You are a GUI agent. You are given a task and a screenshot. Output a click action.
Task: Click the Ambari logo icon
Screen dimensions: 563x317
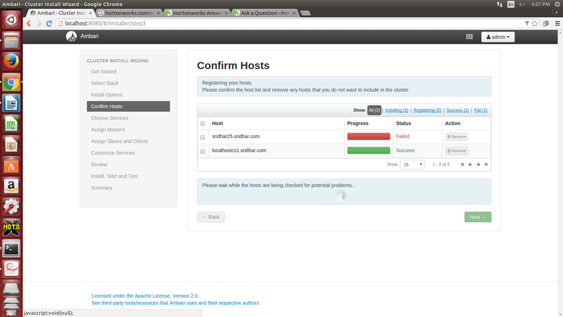tap(72, 36)
